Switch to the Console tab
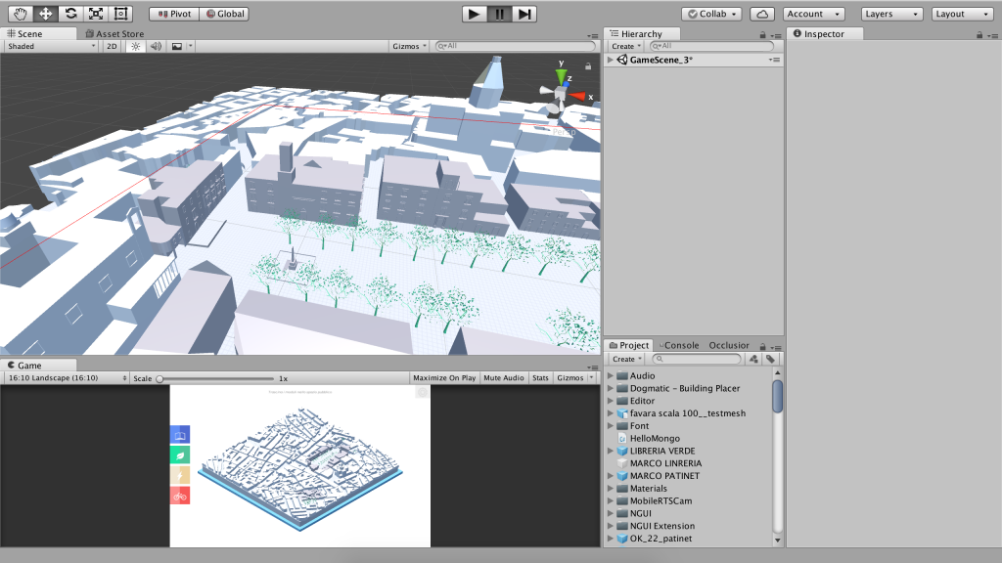The height and width of the screenshot is (563, 1002). tap(682, 345)
